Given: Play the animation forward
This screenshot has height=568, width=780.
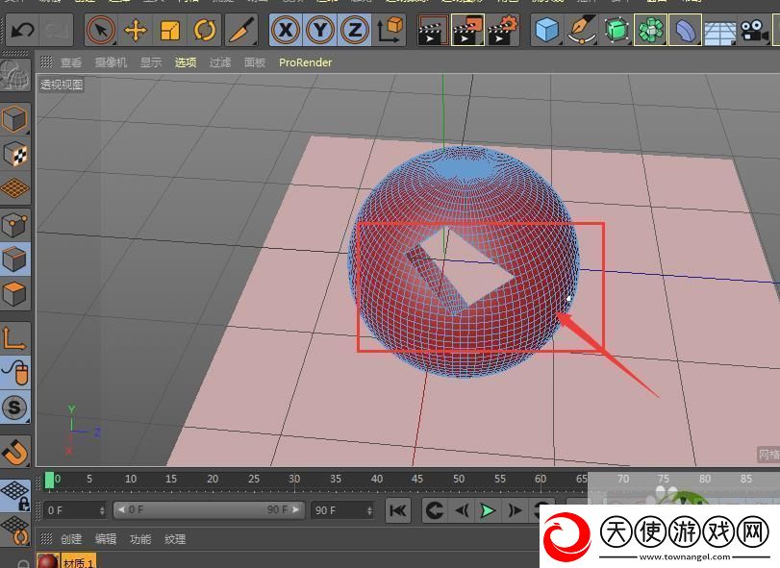Looking at the screenshot, I should [x=488, y=510].
